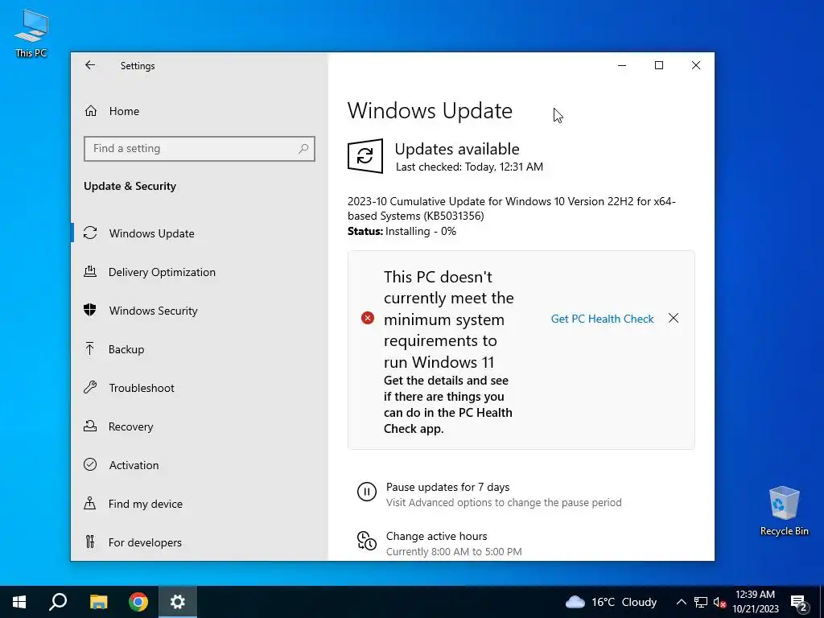Open the weather widget showing 16°C Cloudy
Viewport: 824px width, 618px height.
(x=611, y=602)
